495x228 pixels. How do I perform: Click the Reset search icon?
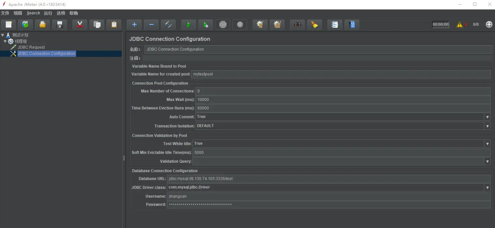tap(315, 25)
